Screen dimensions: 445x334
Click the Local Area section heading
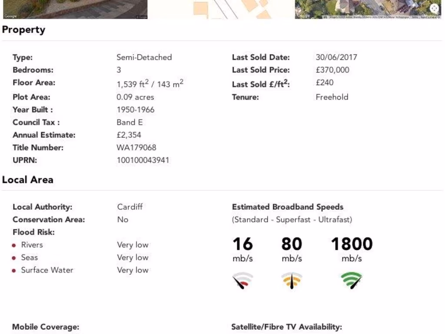click(x=28, y=180)
